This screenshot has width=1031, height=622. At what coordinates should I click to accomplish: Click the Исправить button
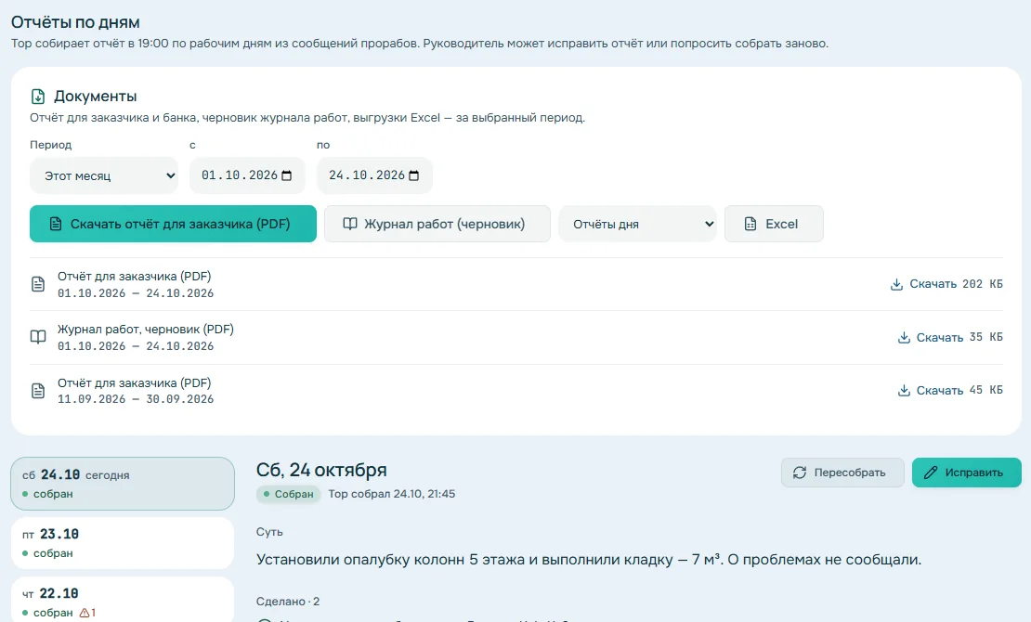(x=967, y=473)
